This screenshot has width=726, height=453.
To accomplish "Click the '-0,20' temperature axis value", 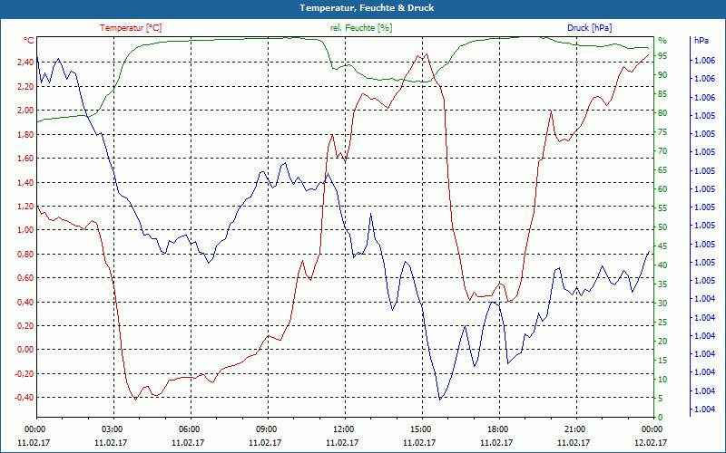I will [25, 374].
